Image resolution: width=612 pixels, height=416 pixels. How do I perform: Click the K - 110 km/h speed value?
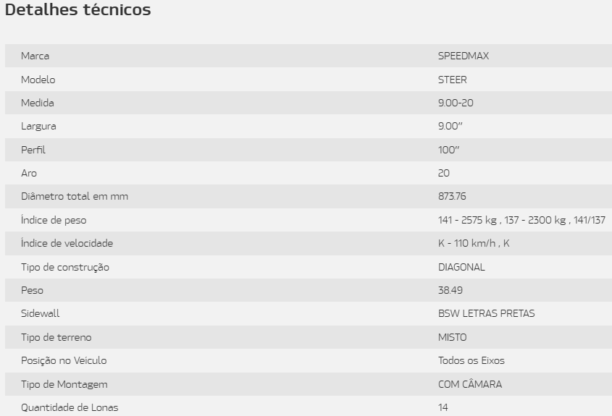point(466,243)
